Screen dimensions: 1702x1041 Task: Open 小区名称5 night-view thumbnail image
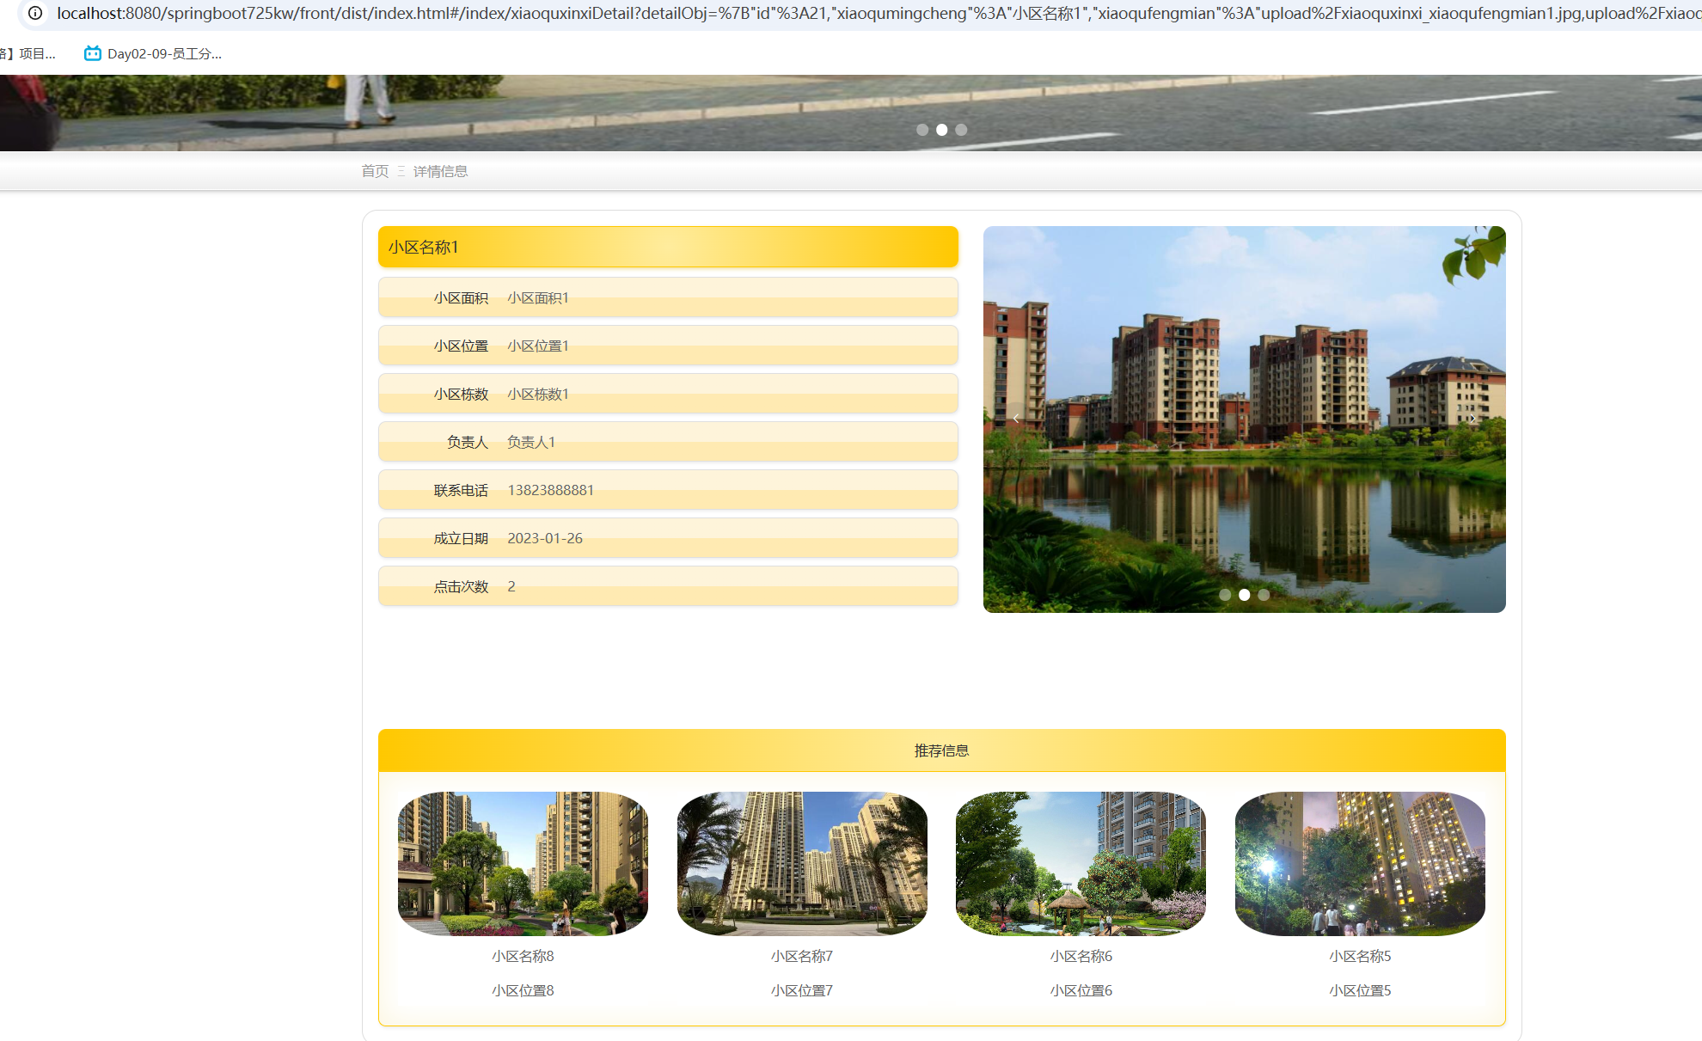[1360, 863]
